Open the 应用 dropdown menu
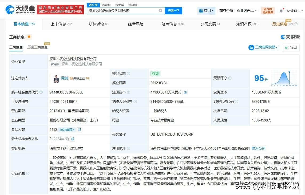305x195 pixels. point(206,11)
